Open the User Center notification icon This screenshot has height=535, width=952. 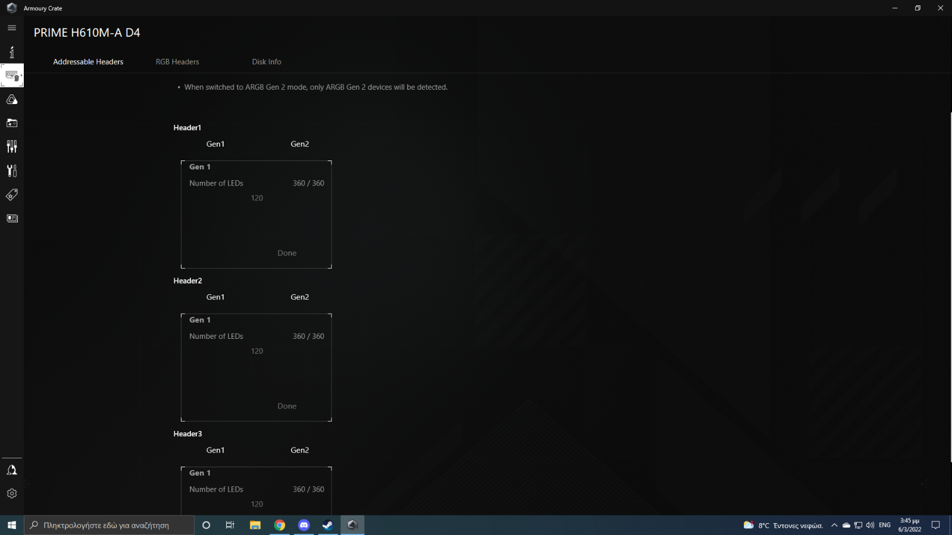coord(11,470)
